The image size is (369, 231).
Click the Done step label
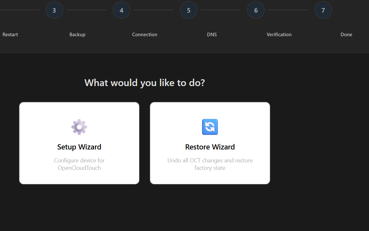pyautogui.click(x=346, y=34)
